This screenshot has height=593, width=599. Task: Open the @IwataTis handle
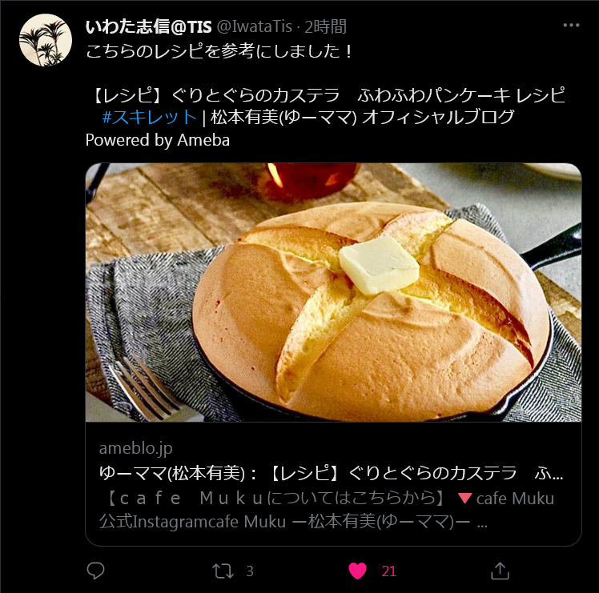pyautogui.click(x=255, y=26)
